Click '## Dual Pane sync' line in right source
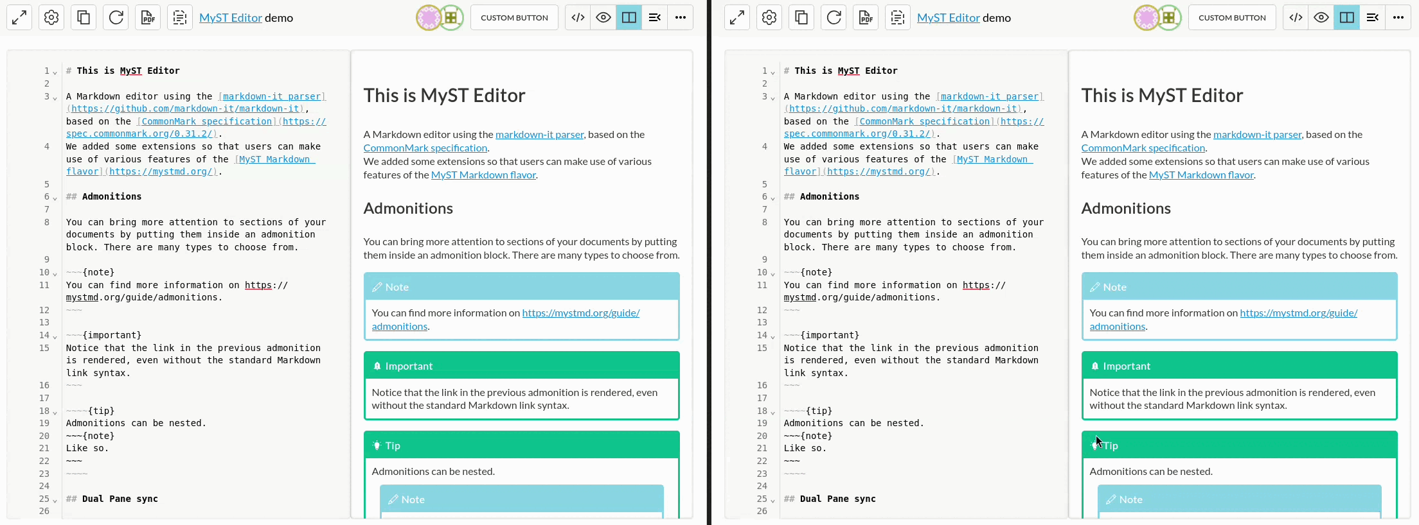Screen dimensions: 1419x525 pyautogui.click(x=830, y=499)
